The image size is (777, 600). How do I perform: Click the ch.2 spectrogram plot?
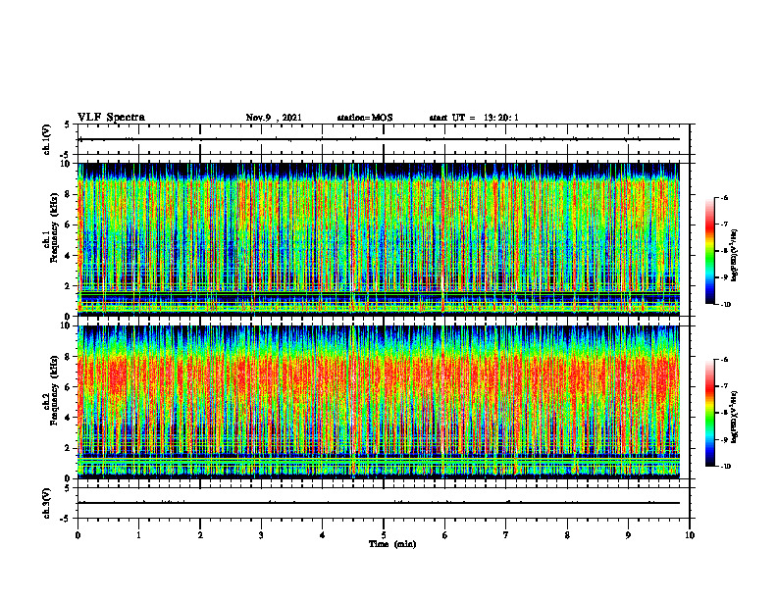379,402
